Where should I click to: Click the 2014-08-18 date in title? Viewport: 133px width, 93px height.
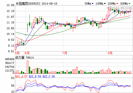(x=49, y=4)
